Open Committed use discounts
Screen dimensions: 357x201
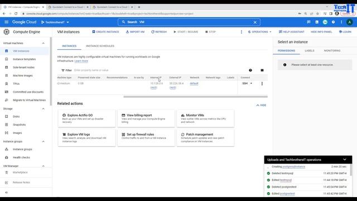tap(25, 92)
